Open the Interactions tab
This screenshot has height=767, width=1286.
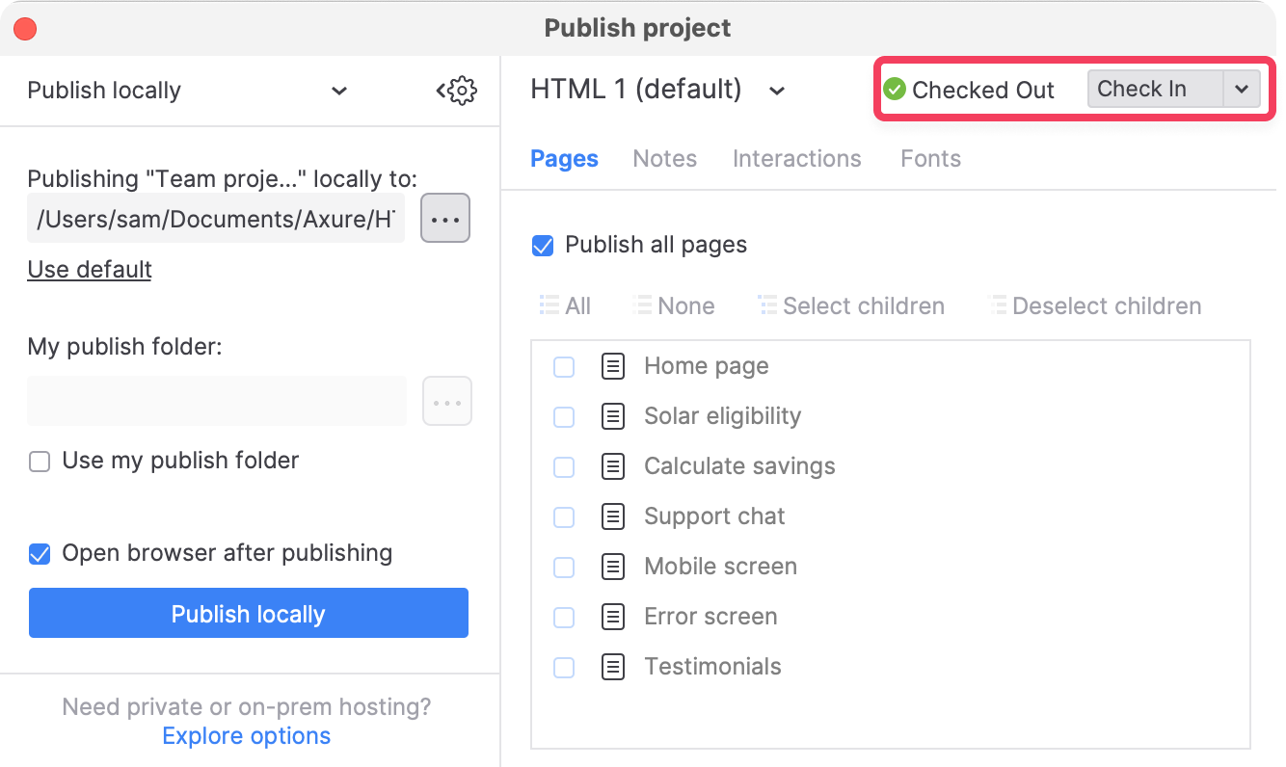click(x=796, y=159)
